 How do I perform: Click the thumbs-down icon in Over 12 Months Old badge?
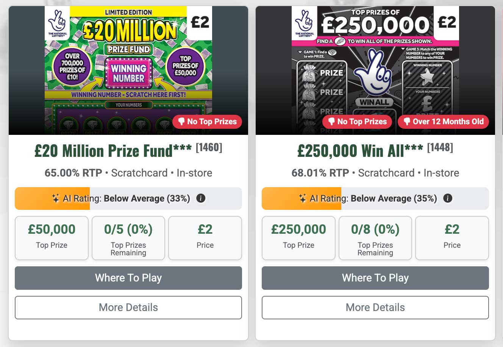point(407,122)
